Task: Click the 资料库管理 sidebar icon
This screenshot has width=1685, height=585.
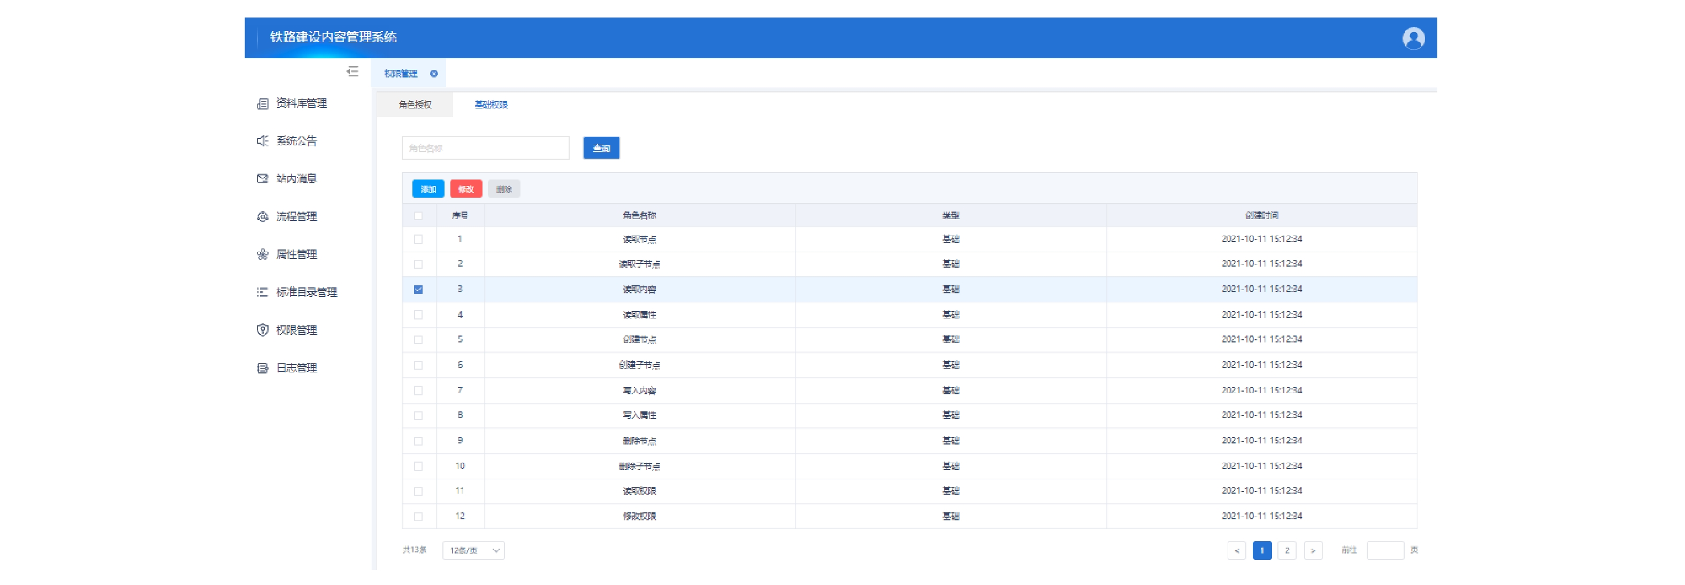Action: coord(262,103)
